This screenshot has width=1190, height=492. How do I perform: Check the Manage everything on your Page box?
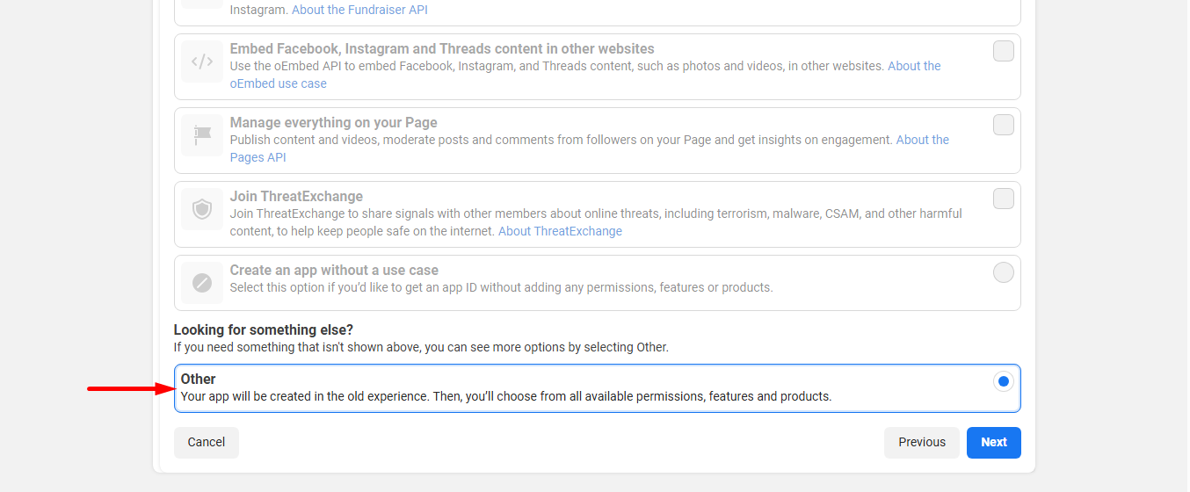pyautogui.click(x=1003, y=125)
